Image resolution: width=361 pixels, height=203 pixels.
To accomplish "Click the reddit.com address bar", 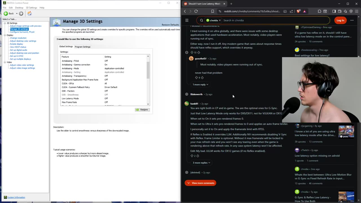I will point(252,11).
